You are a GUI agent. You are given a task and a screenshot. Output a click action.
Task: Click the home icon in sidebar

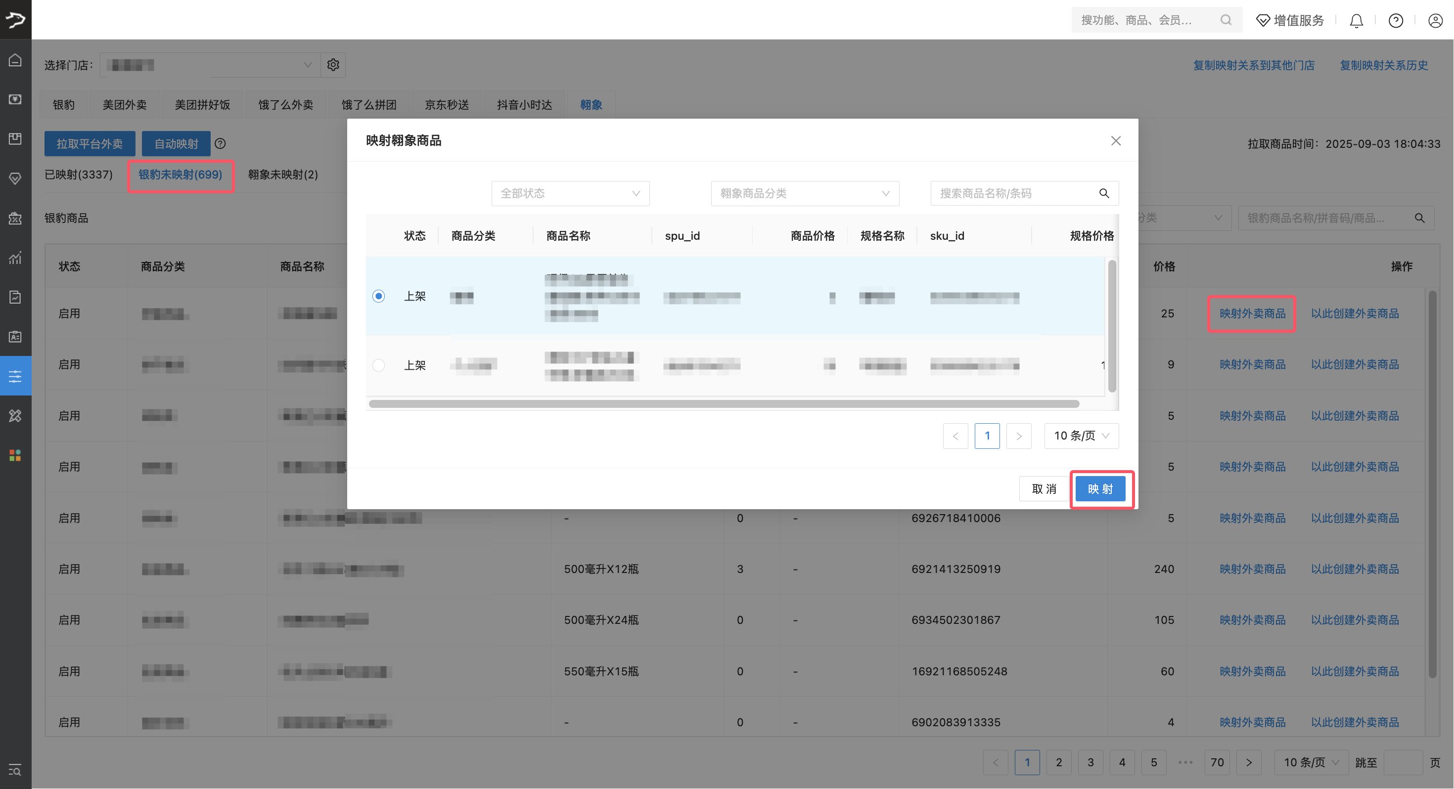click(15, 60)
